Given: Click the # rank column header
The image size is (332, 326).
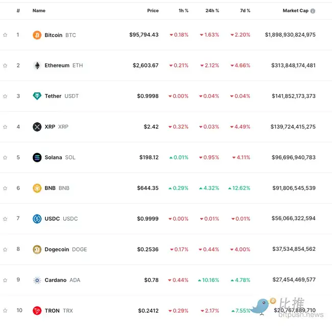Looking at the screenshot, I should click(18, 11).
